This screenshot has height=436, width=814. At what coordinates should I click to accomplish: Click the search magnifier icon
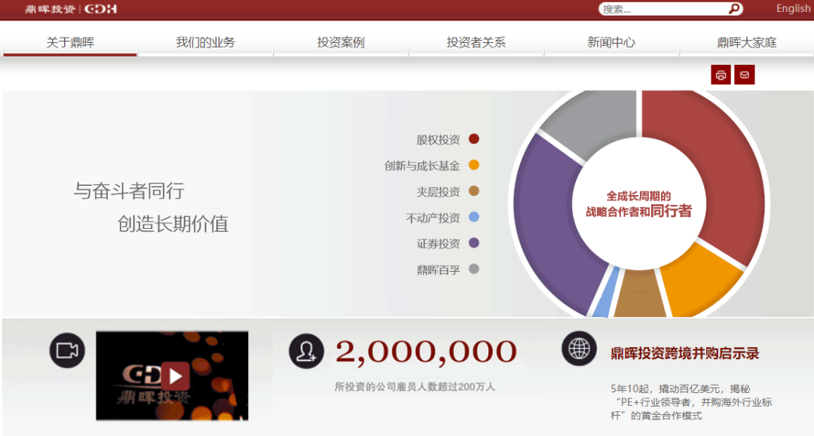tap(733, 9)
